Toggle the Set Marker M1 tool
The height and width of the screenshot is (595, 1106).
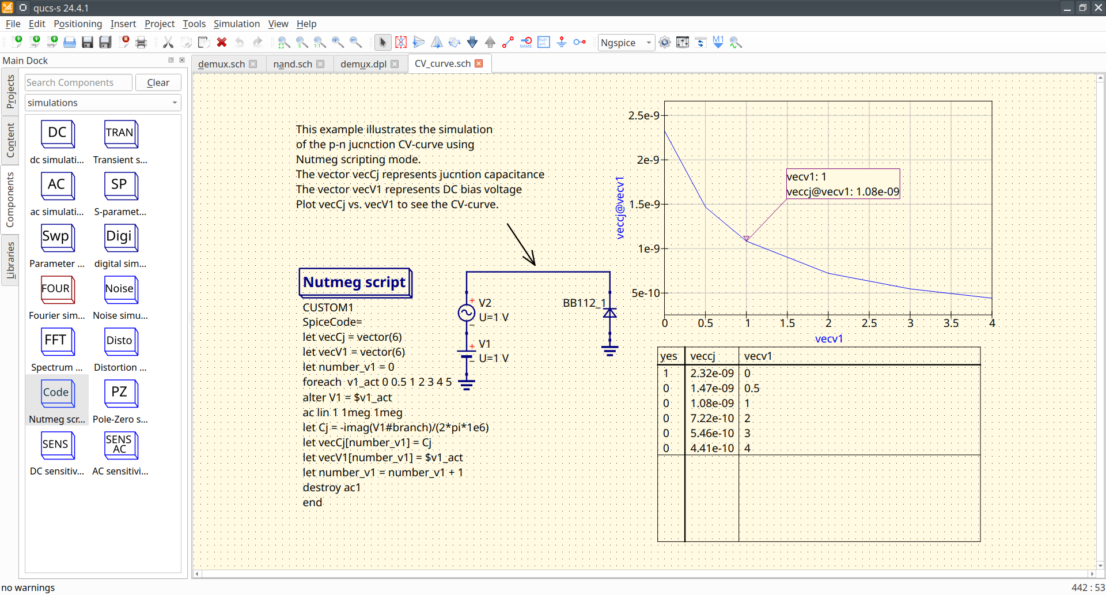pos(718,43)
